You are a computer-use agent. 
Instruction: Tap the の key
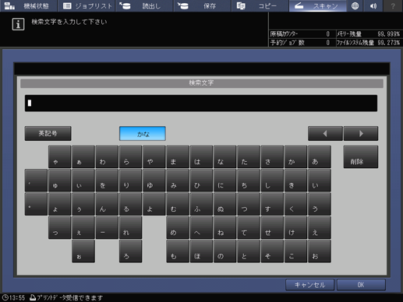click(x=225, y=251)
